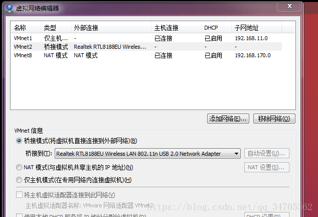This screenshot has width=318, height=217.
Task: Click 已启用 in the VMnet1 row
Action: point(213,38)
